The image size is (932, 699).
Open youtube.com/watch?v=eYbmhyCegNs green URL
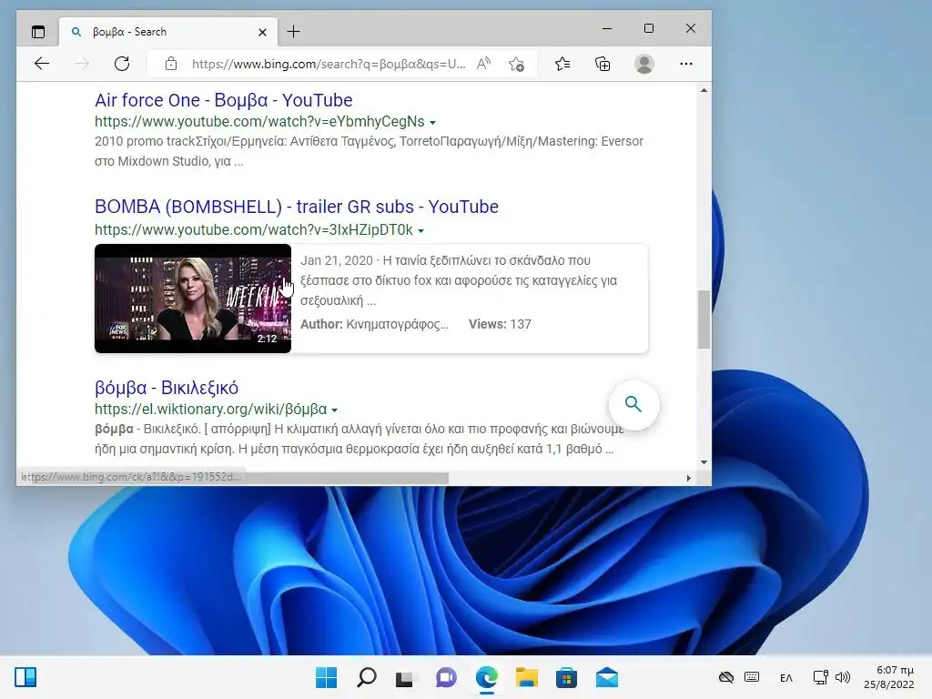pyautogui.click(x=259, y=121)
